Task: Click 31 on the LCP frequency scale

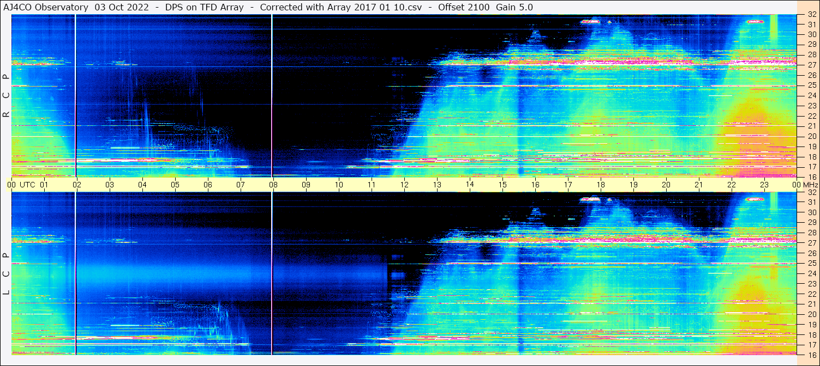Action: click(x=811, y=203)
